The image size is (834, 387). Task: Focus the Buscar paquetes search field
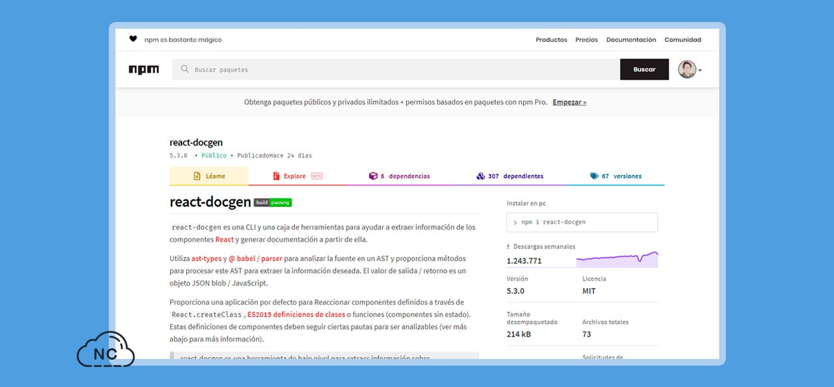[396, 69]
